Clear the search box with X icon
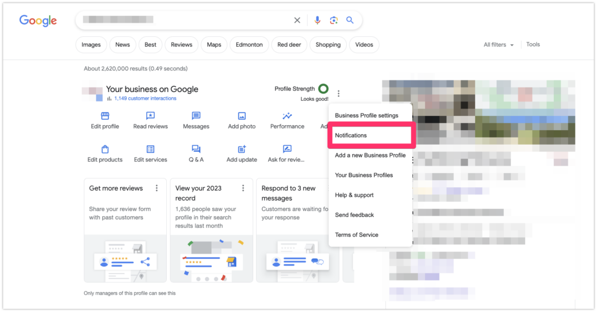 point(297,20)
